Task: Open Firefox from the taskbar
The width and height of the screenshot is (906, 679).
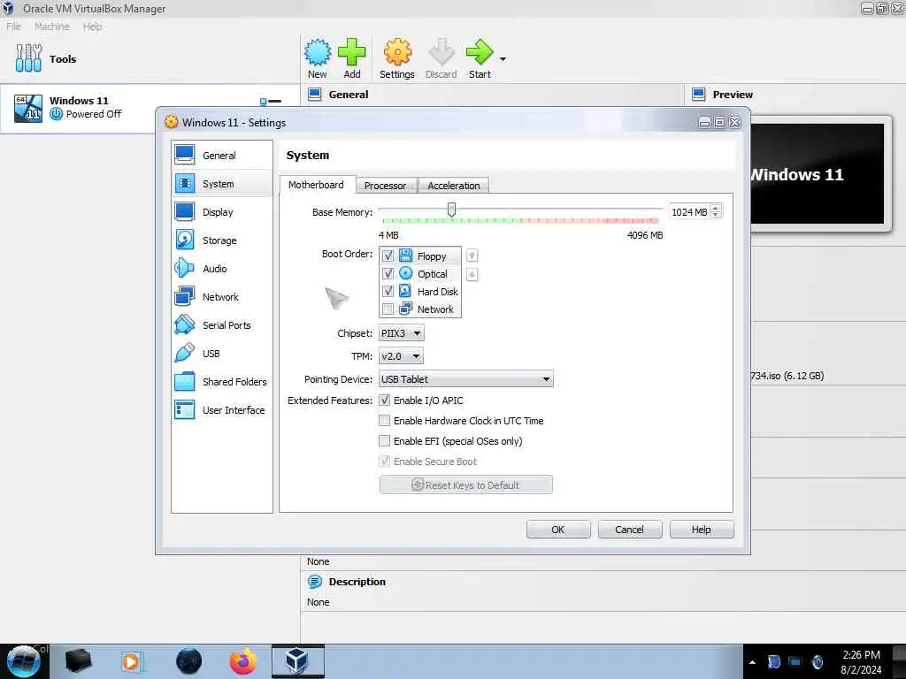Action: click(x=243, y=661)
